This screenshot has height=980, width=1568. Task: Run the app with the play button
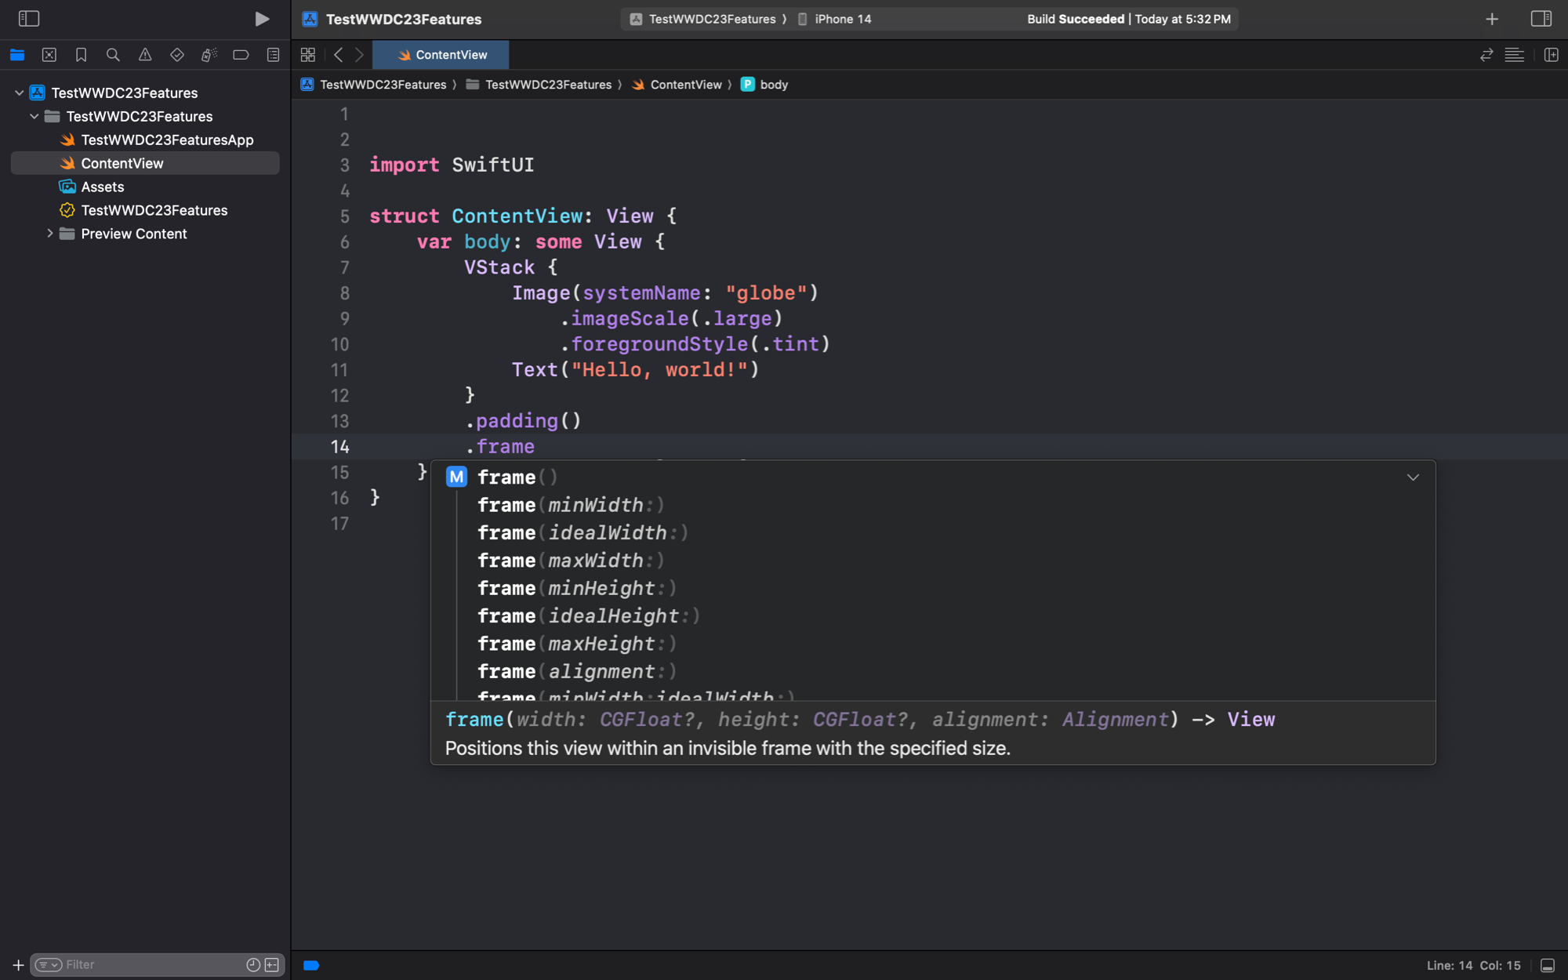(x=262, y=18)
